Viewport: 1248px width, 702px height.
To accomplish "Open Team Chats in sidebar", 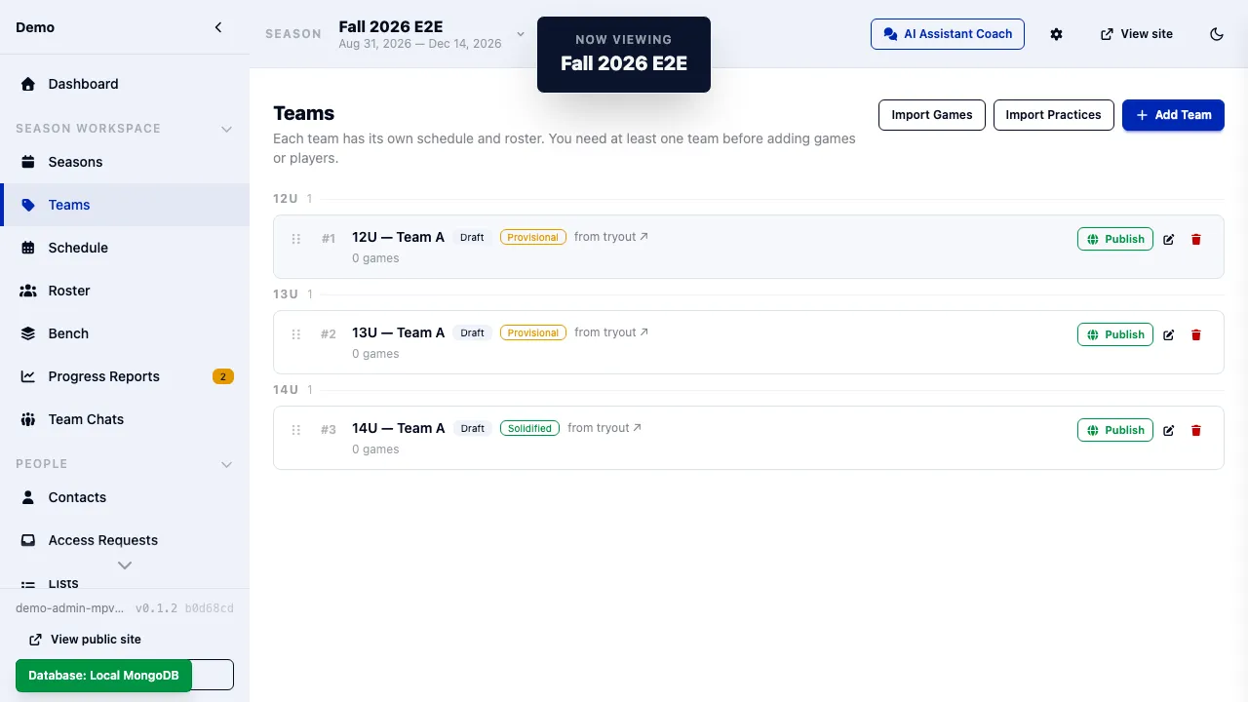I will pos(125,419).
